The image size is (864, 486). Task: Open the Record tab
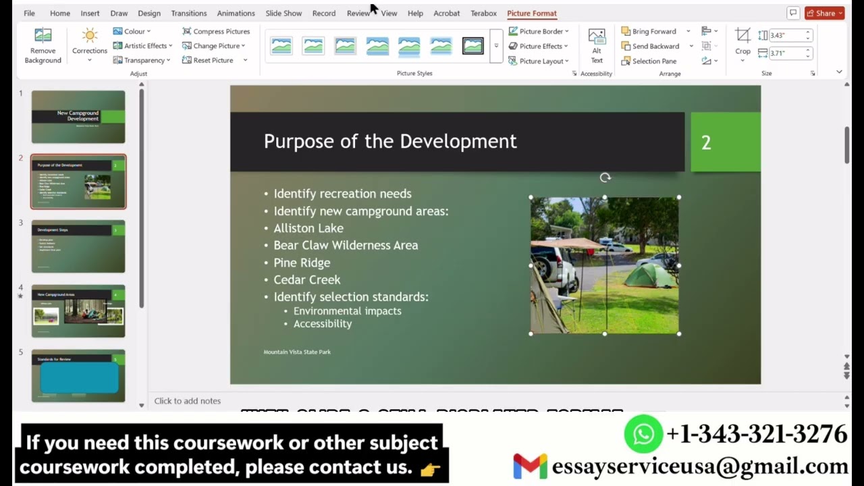pos(324,13)
